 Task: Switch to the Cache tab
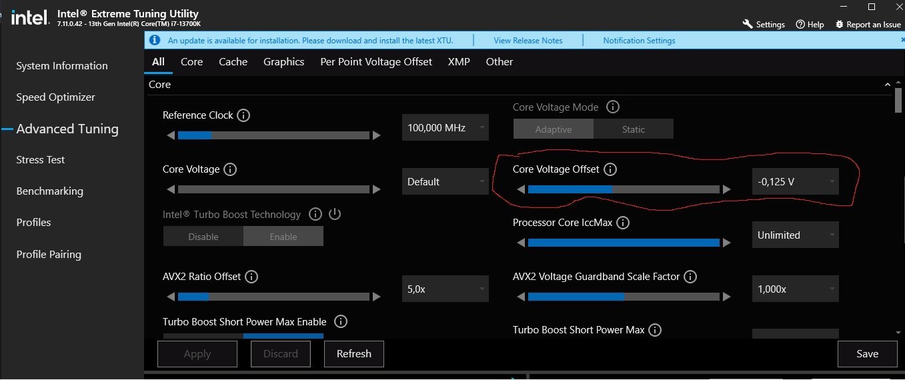[x=233, y=62]
